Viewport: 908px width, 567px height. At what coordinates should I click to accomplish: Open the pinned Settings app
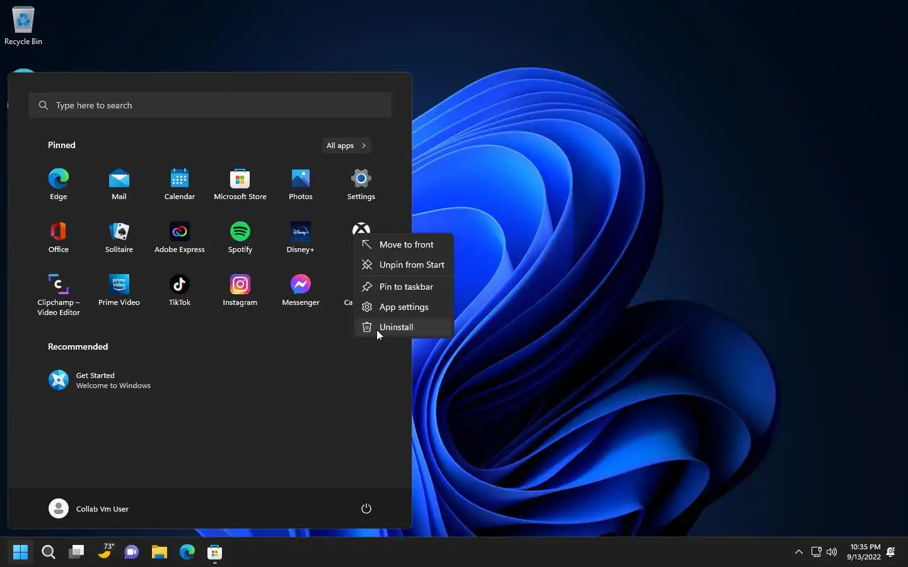point(361,184)
